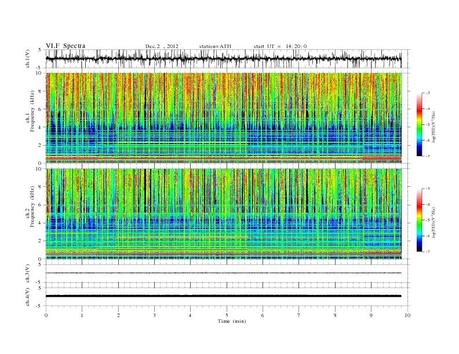This screenshot has height=354, width=459.
Task: Click the "0" tick on the time axis
Action: click(x=46, y=315)
